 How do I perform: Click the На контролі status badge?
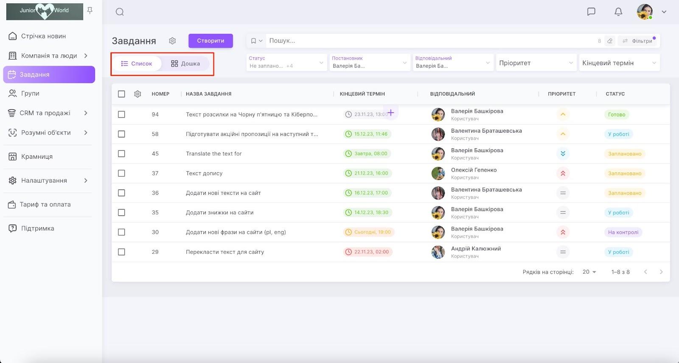623,232
